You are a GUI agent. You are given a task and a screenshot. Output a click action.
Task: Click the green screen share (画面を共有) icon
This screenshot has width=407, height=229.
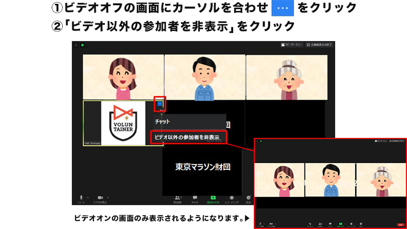213,198
